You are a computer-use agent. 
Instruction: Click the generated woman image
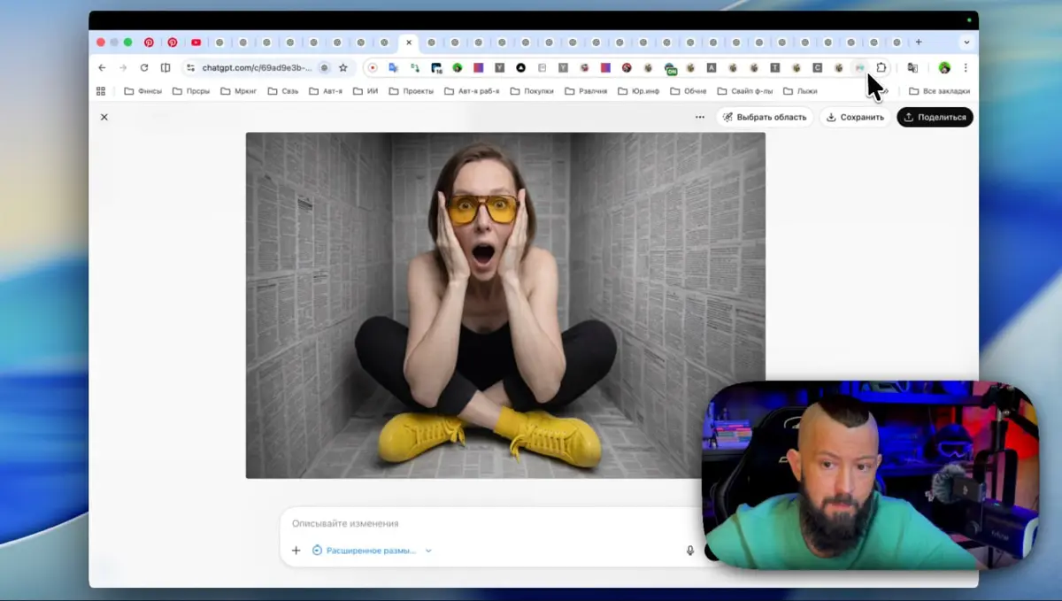coord(505,305)
